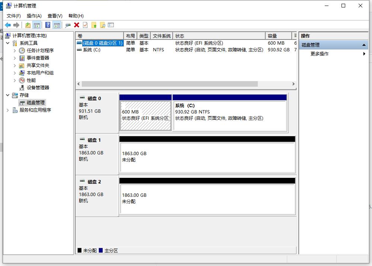This screenshot has height=266, width=372.
Task: Click the blue 主分区 legend swatch
Action: tap(100, 250)
